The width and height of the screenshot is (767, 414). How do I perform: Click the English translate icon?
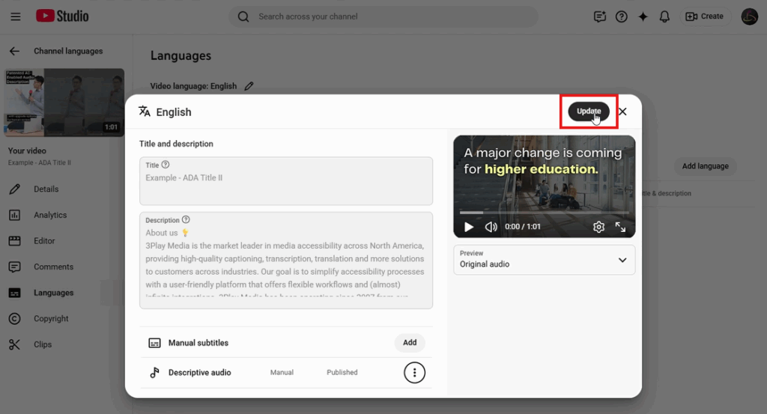tap(145, 112)
